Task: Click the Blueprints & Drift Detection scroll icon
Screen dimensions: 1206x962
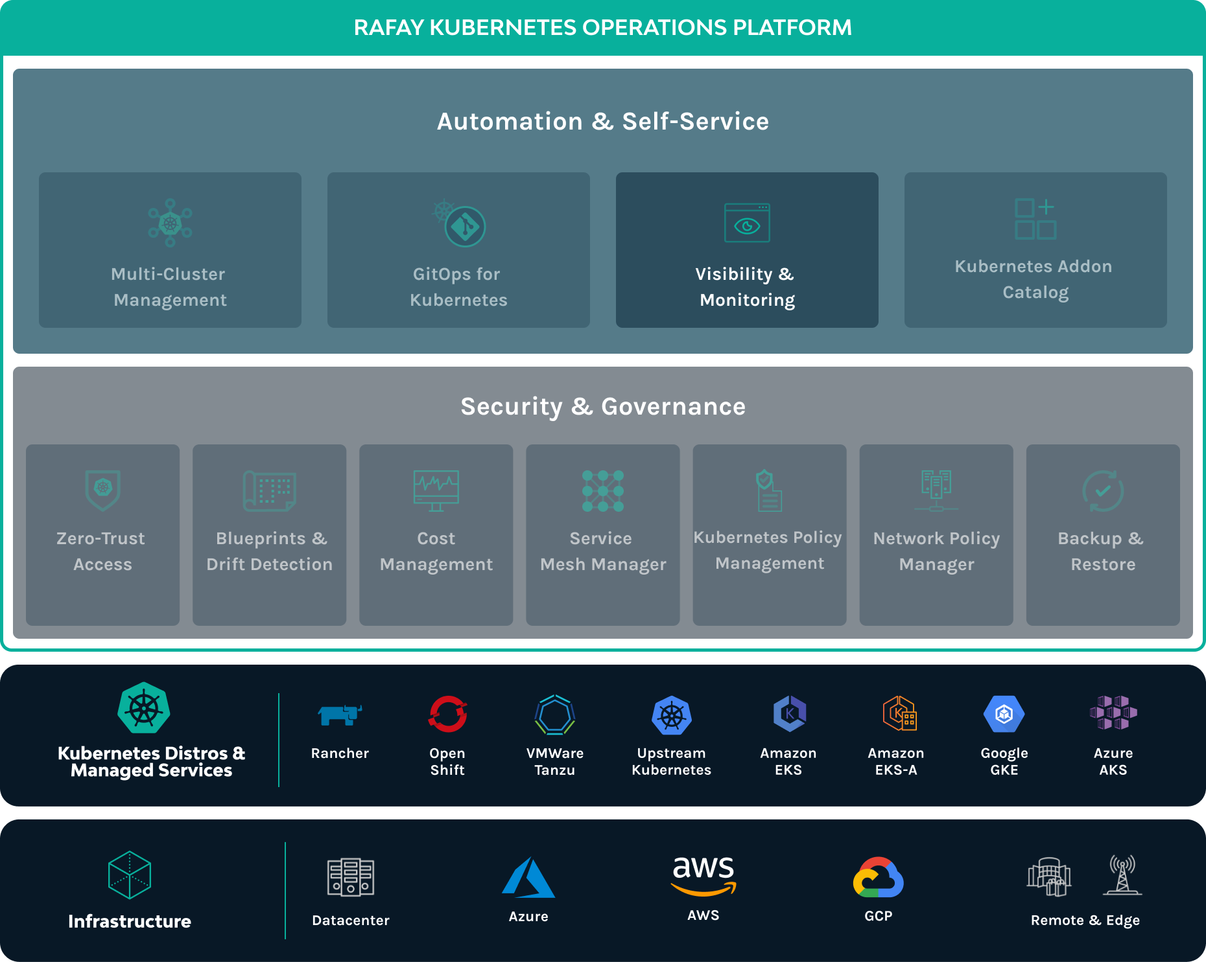Action: click(x=270, y=490)
